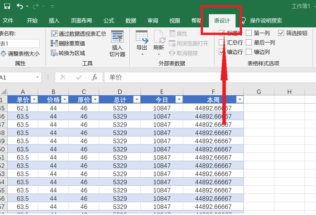Open the 原价 column filter dropdown
Image resolution: width=316 pixels, height=215 pixels.
pos(95,100)
